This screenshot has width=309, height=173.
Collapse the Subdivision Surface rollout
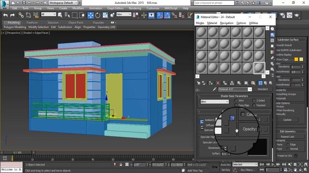(291, 39)
